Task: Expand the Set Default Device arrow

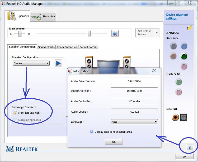Action: (x=157, y=32)
